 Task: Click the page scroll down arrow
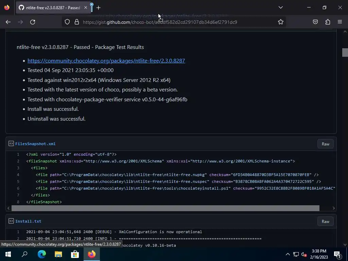click(345, 245)
